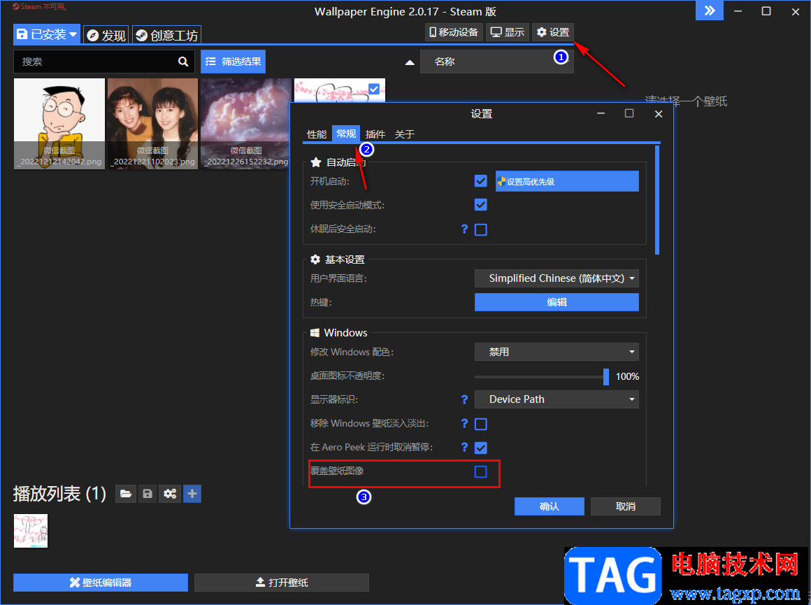This screenshot has width=811, height=605.
Task: Open the 筛选结果 filter results button
Action: pos(234,62)
